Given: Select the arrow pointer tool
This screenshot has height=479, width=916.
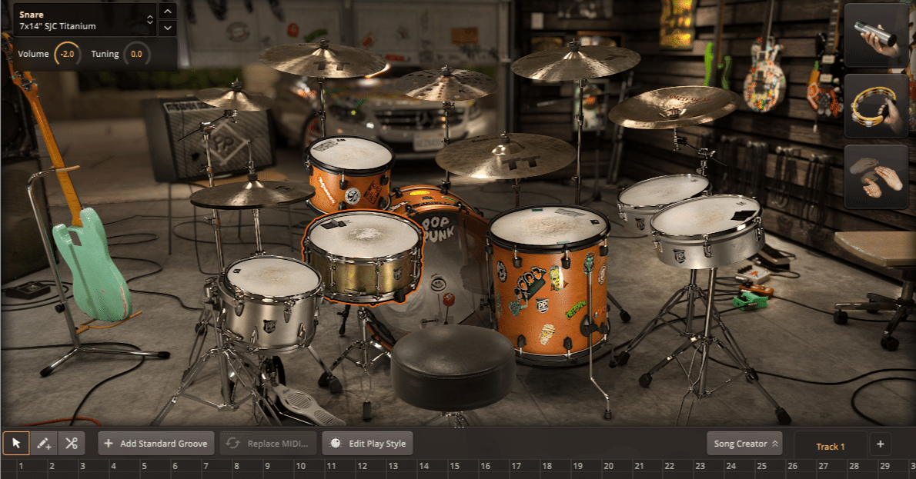Looking at the screenshot, I should pos(16,444).
